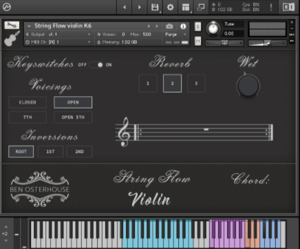The height and width of the screenshot is (249, 300).
Task: Open the AUX sends panel button
Action: click(x=292, y=34)
